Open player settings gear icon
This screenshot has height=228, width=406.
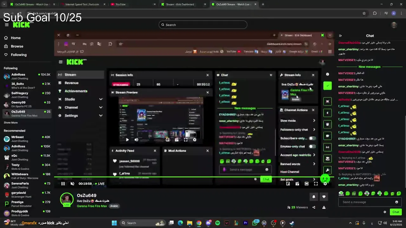pyautogui.click(x=325, y=184)
